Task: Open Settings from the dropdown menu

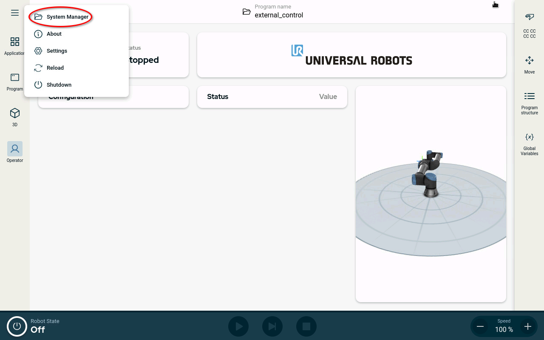Action: (76, 51)
